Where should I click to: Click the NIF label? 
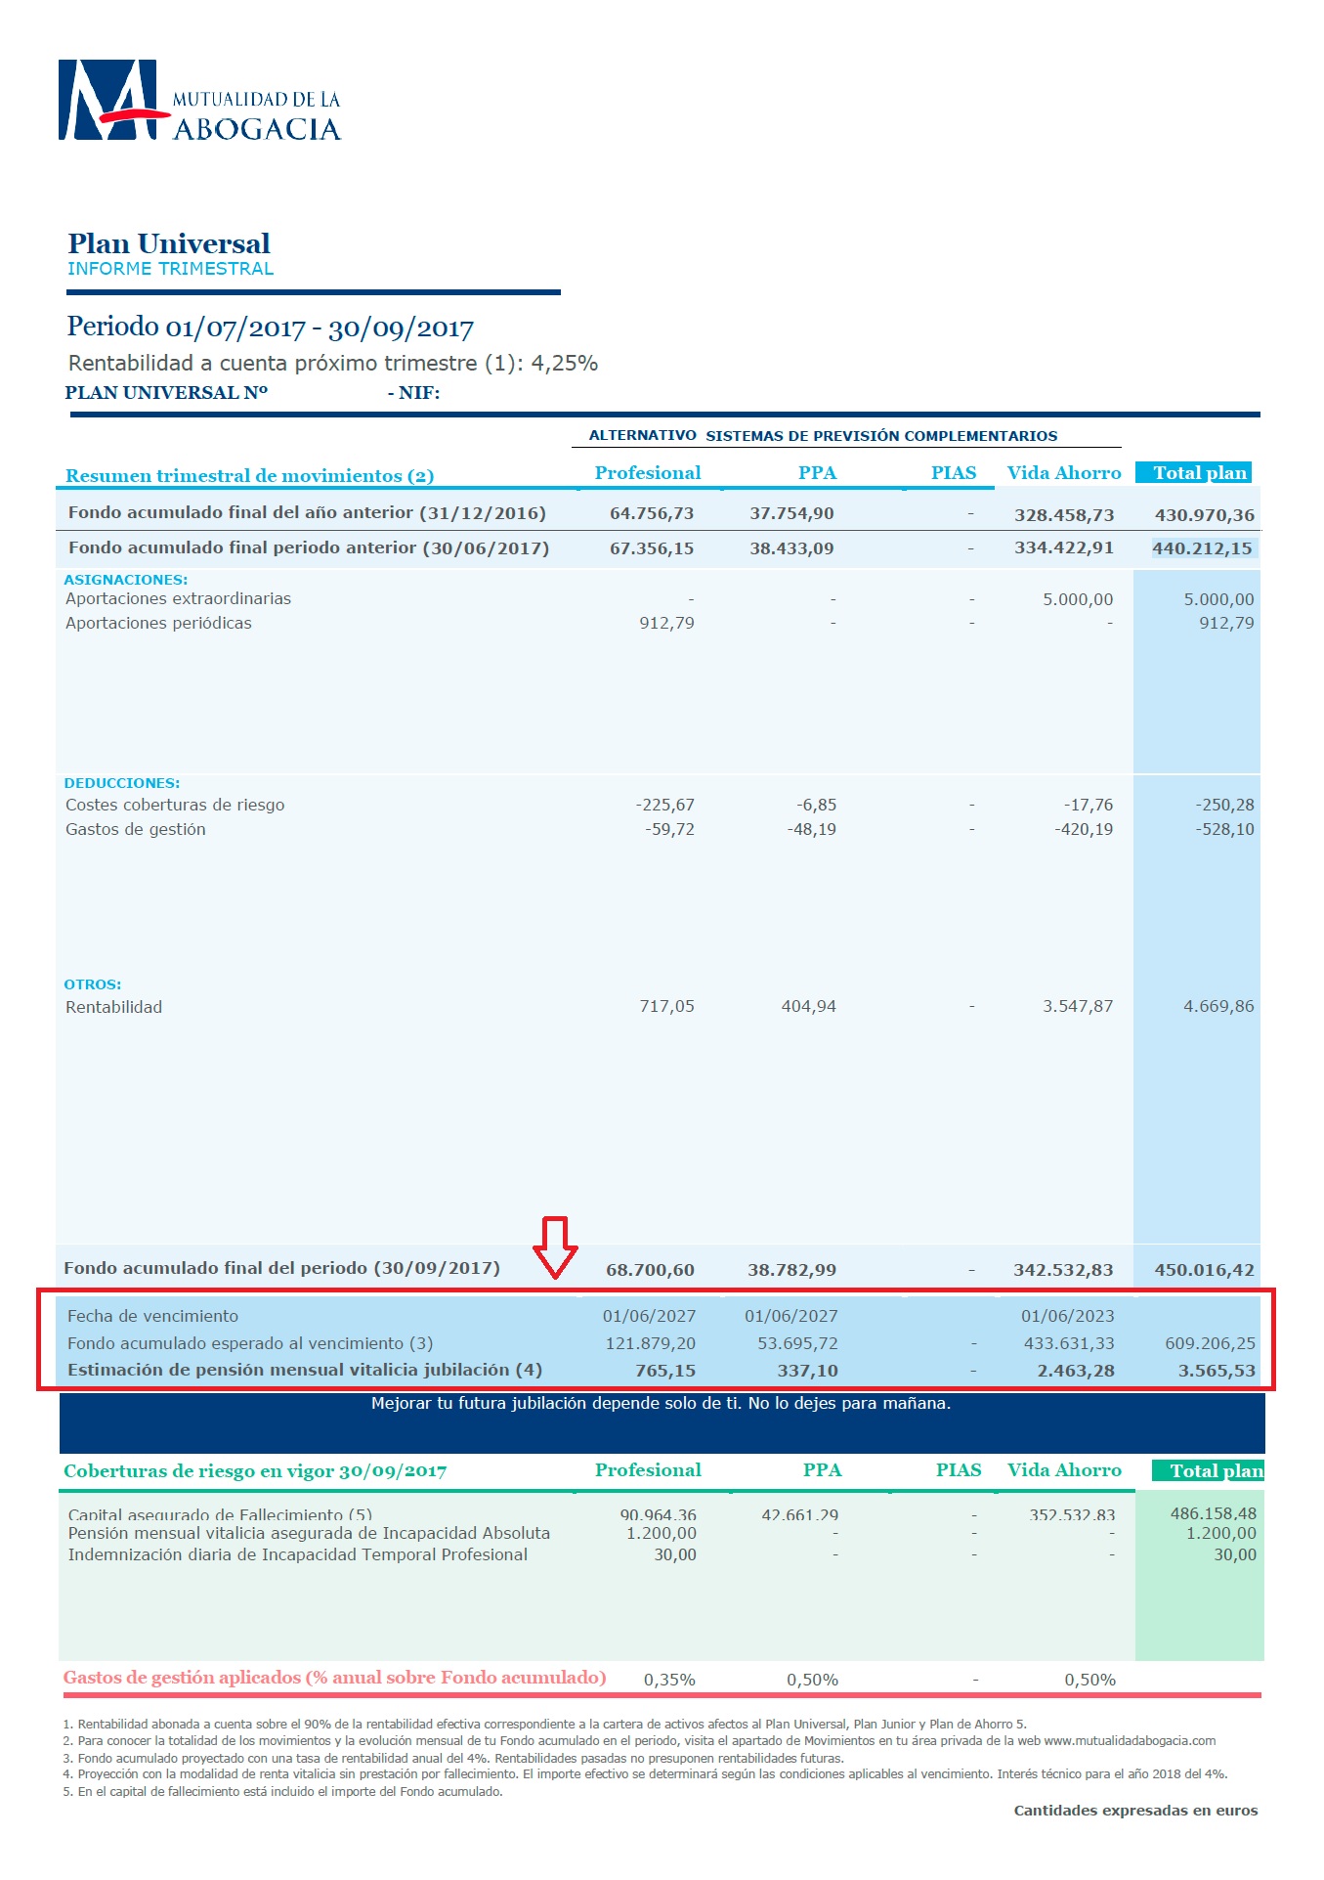coord(414,392)
